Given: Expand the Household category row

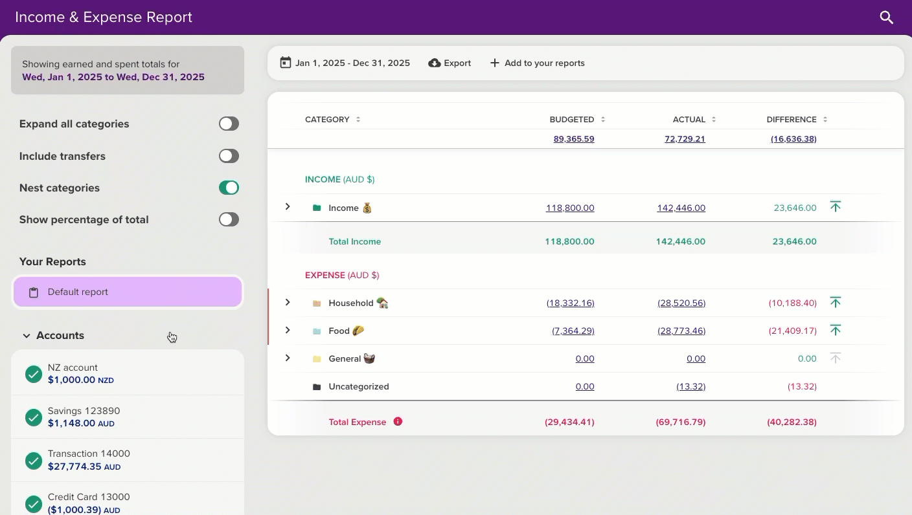Looking at the screenshot, I should (x=288, y=302).
